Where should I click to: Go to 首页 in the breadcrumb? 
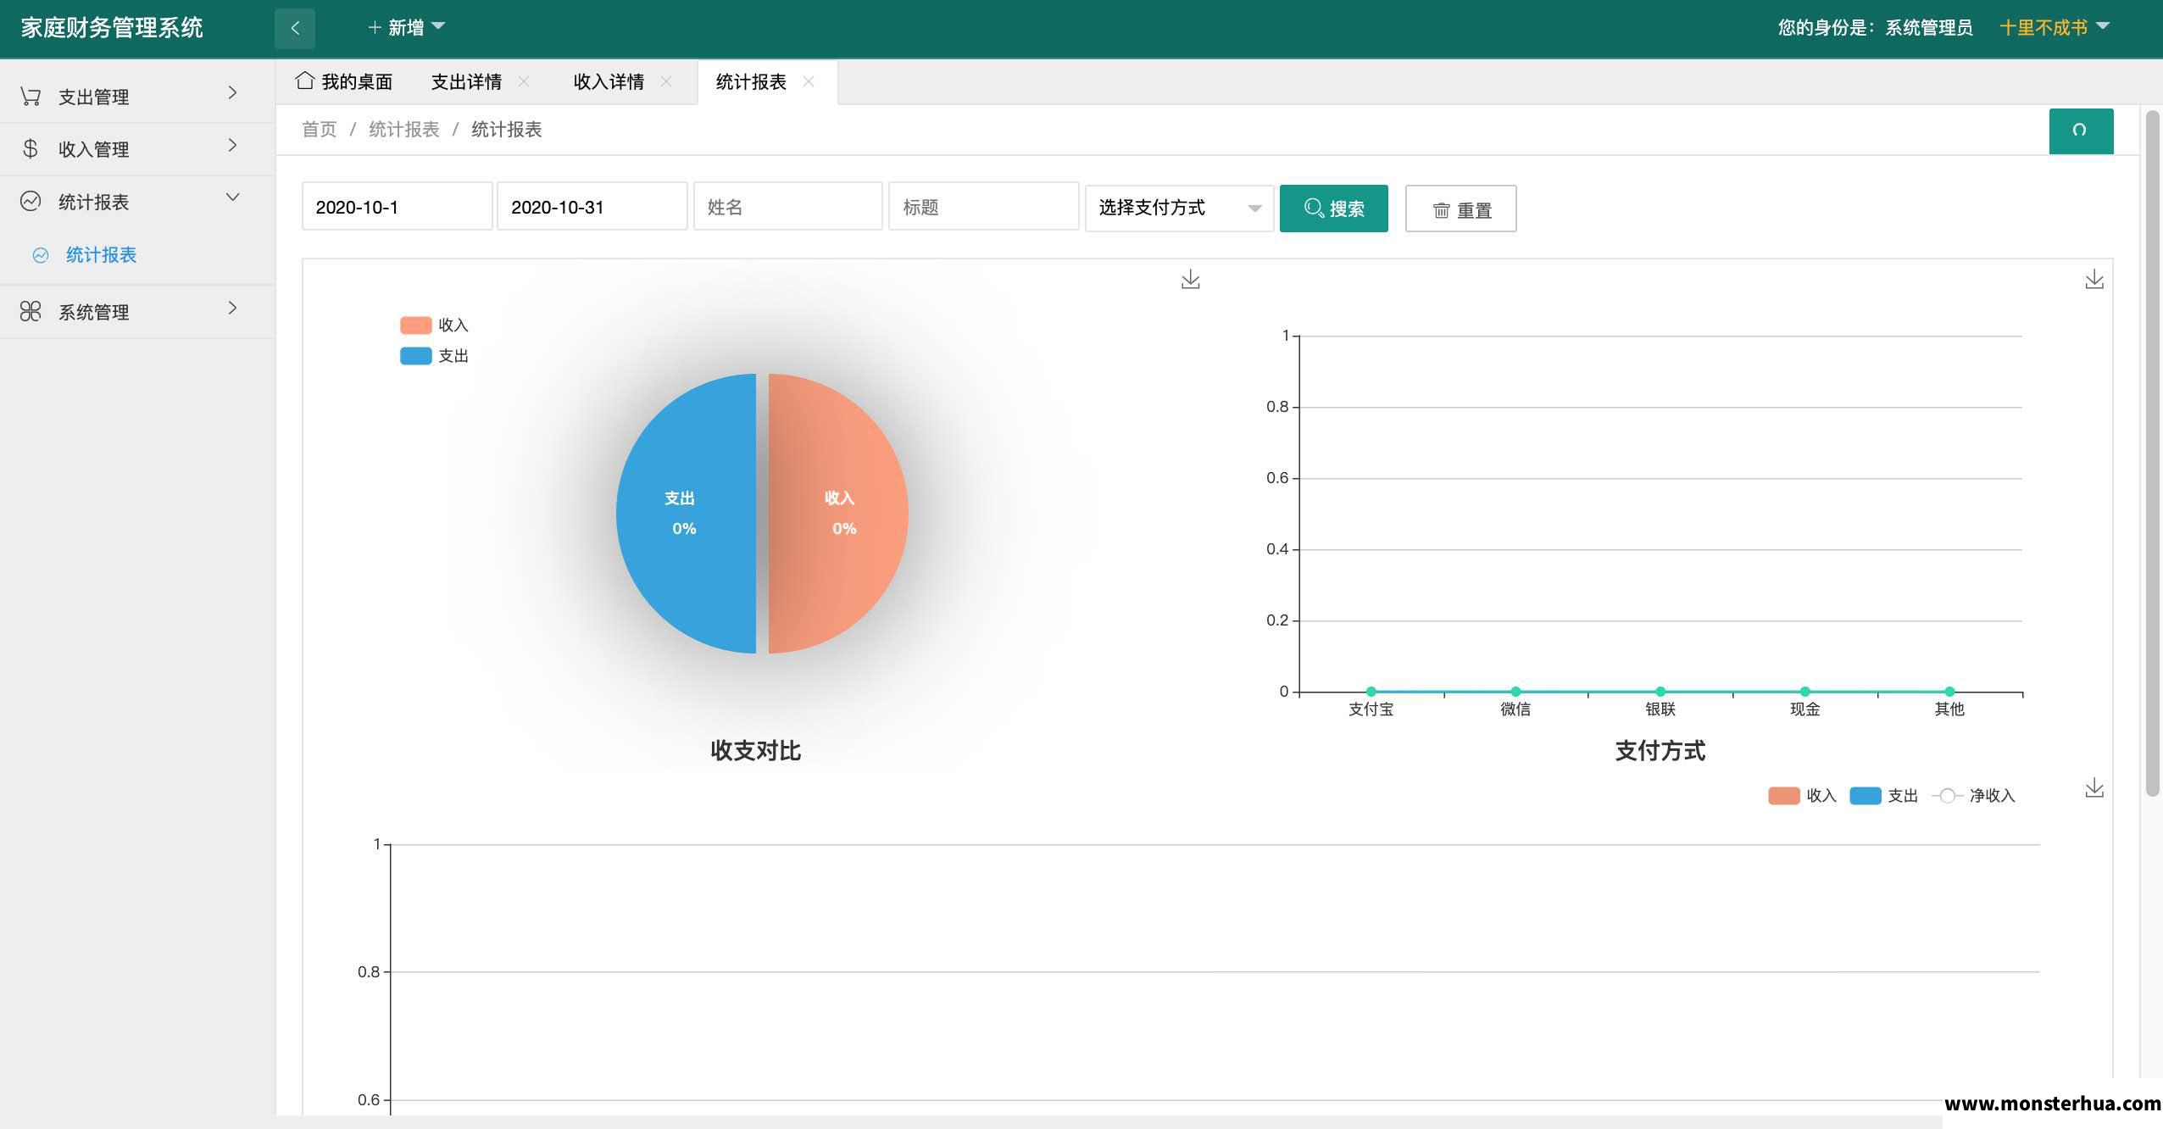[x=320, y=130]
